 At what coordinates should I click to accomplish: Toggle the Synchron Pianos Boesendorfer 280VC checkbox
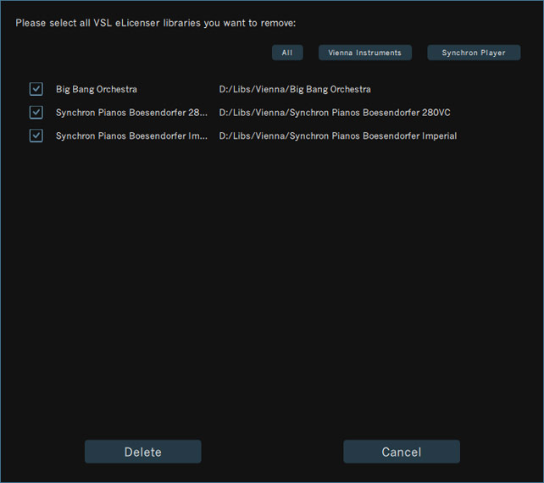(x=36, y=112)
